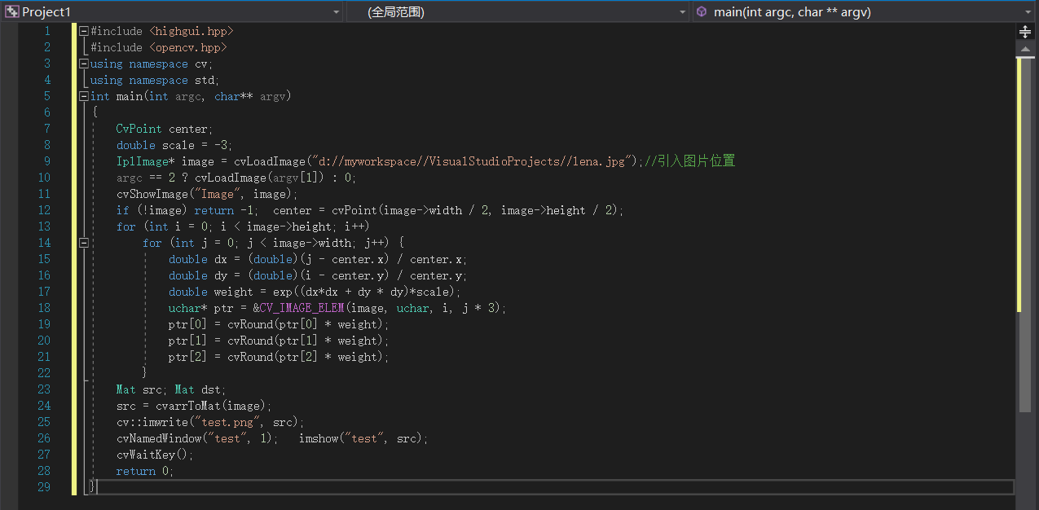Collapse the #include block on line 1
Image resolution: width=1039 pixels, height=510 pixels.
pos(84,31)
